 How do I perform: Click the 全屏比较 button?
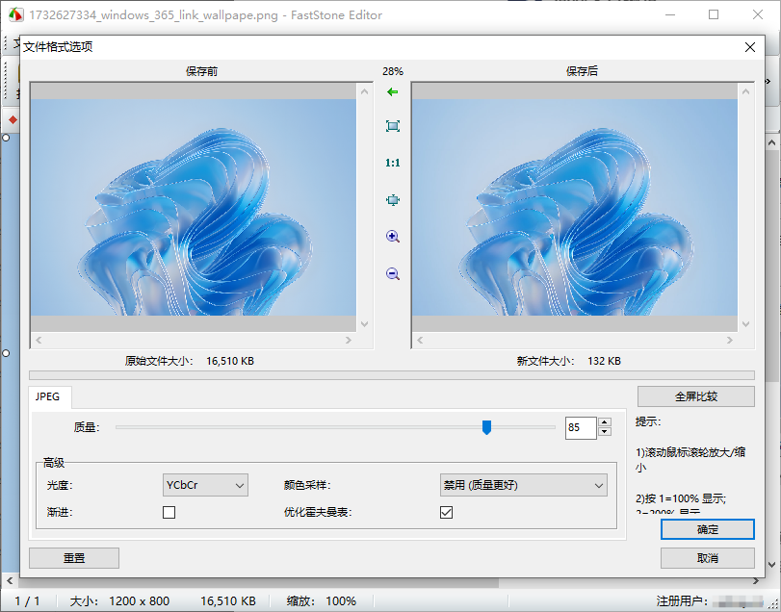coord(695,395)
